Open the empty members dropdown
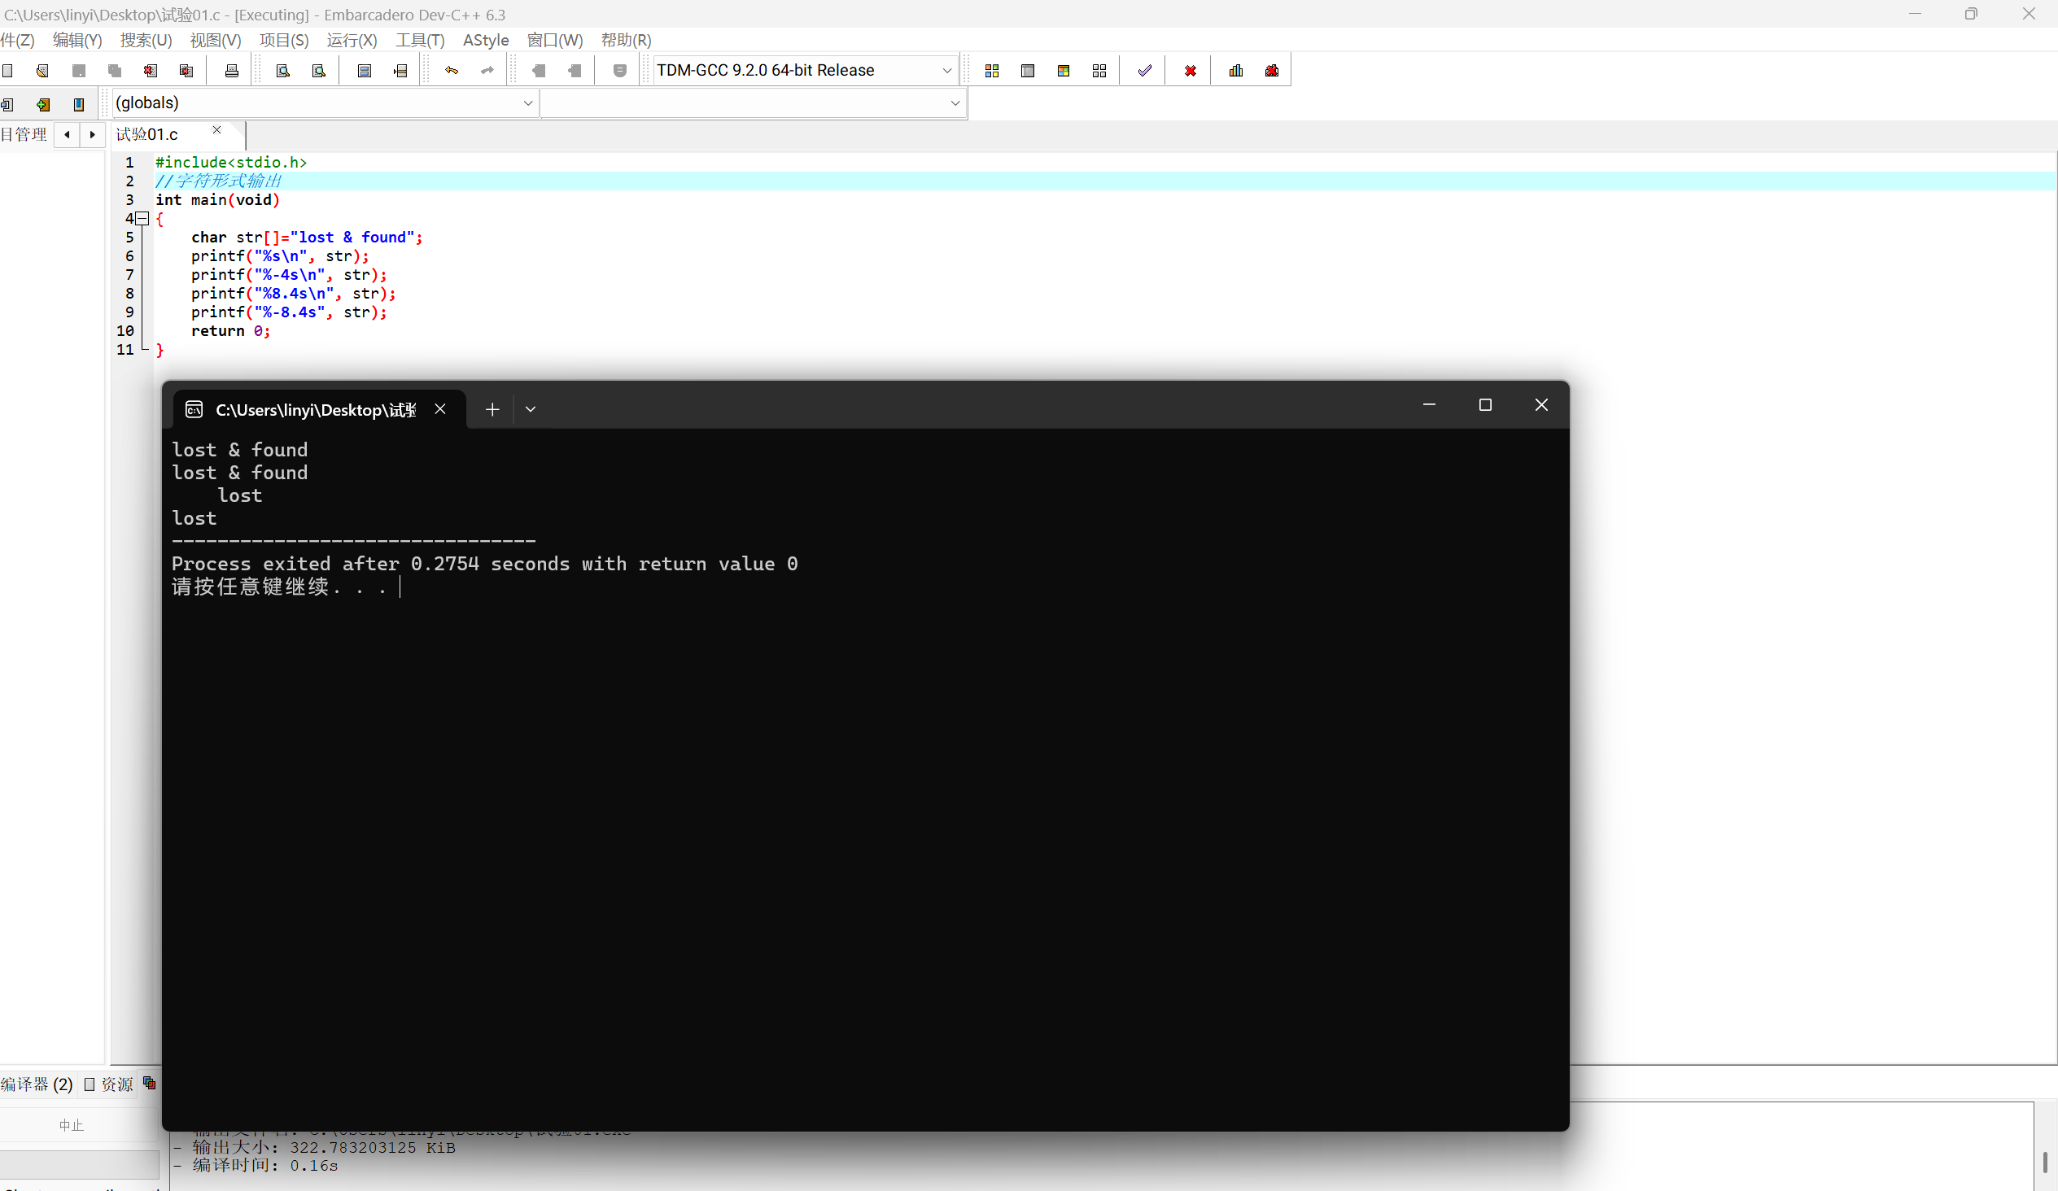The height and width of the screenshot is (1191, 2058). 955,103
